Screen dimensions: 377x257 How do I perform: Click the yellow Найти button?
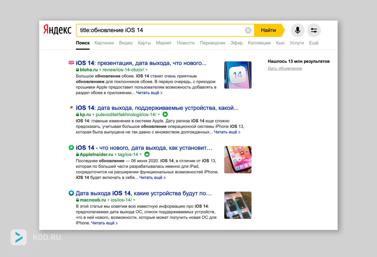point(269,30)
